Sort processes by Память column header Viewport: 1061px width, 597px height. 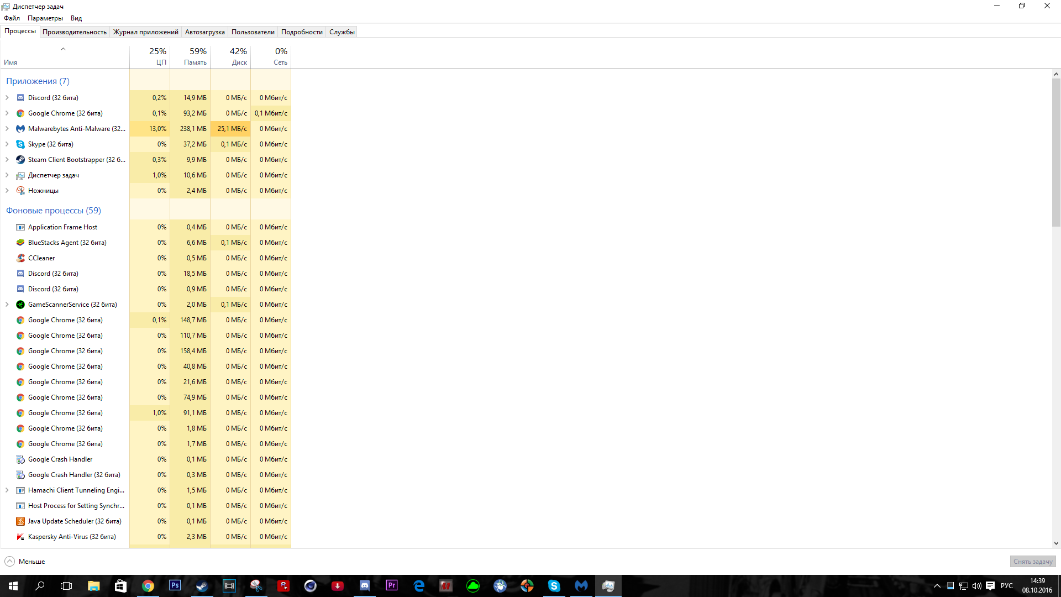click(x=190, y=56)
